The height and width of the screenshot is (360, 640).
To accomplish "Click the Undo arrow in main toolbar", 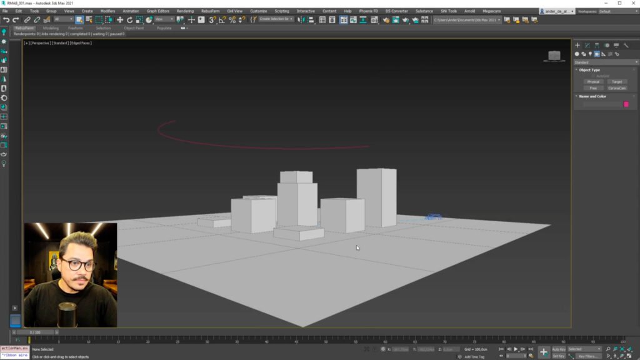I will (6, 19).
